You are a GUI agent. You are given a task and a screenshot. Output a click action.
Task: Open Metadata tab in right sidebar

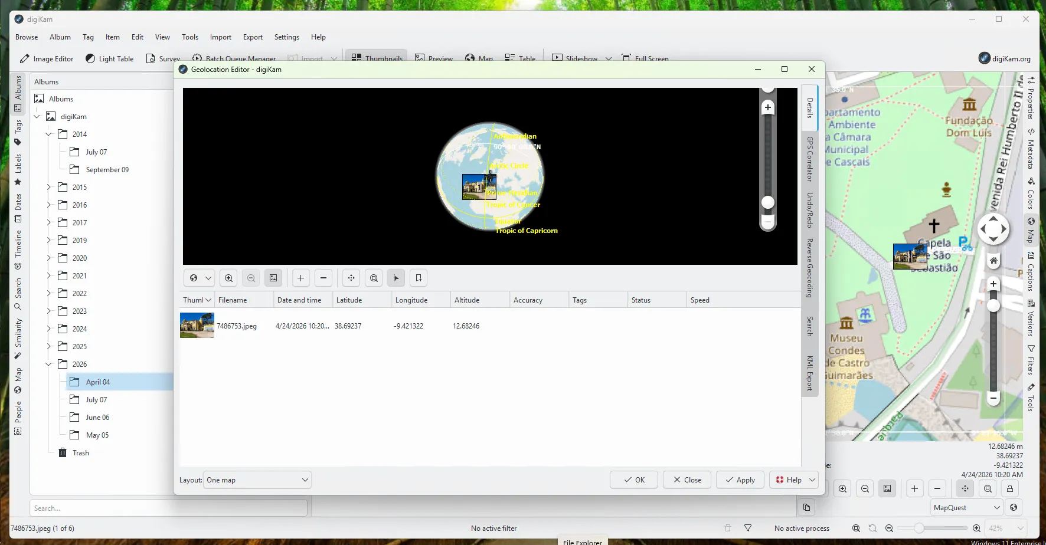tap(1031, 149)
